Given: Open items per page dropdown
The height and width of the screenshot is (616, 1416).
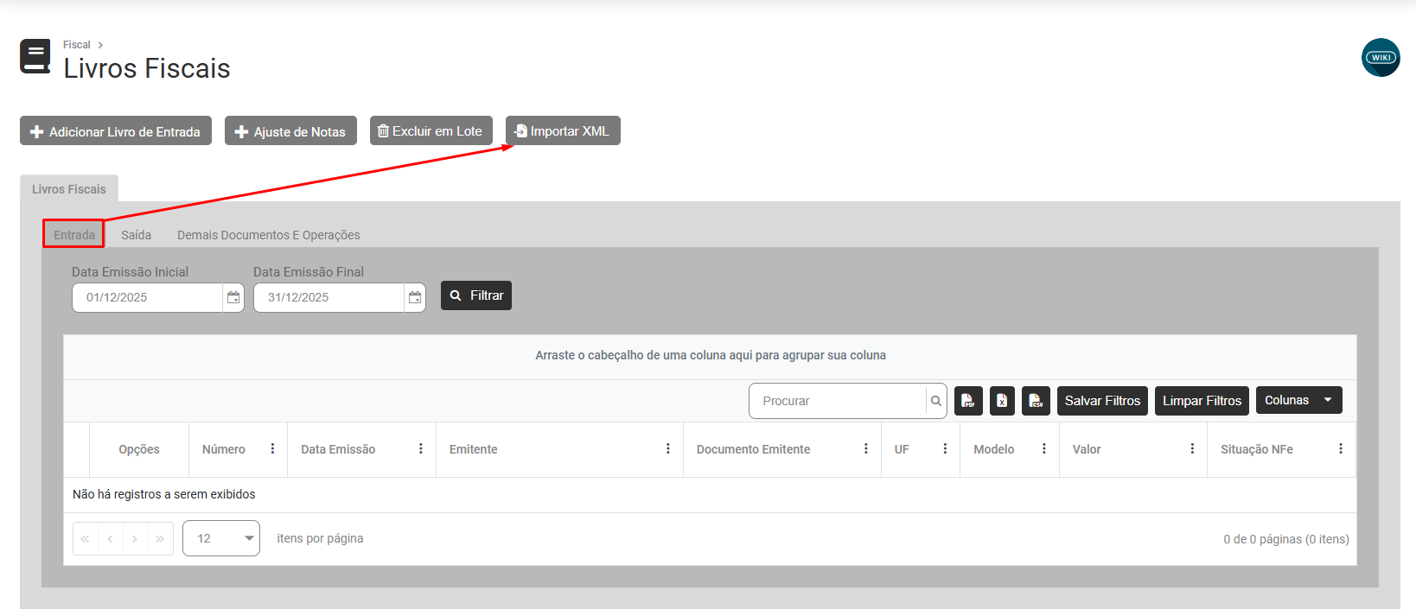Looking at the screenshot, I should [221, 538].
